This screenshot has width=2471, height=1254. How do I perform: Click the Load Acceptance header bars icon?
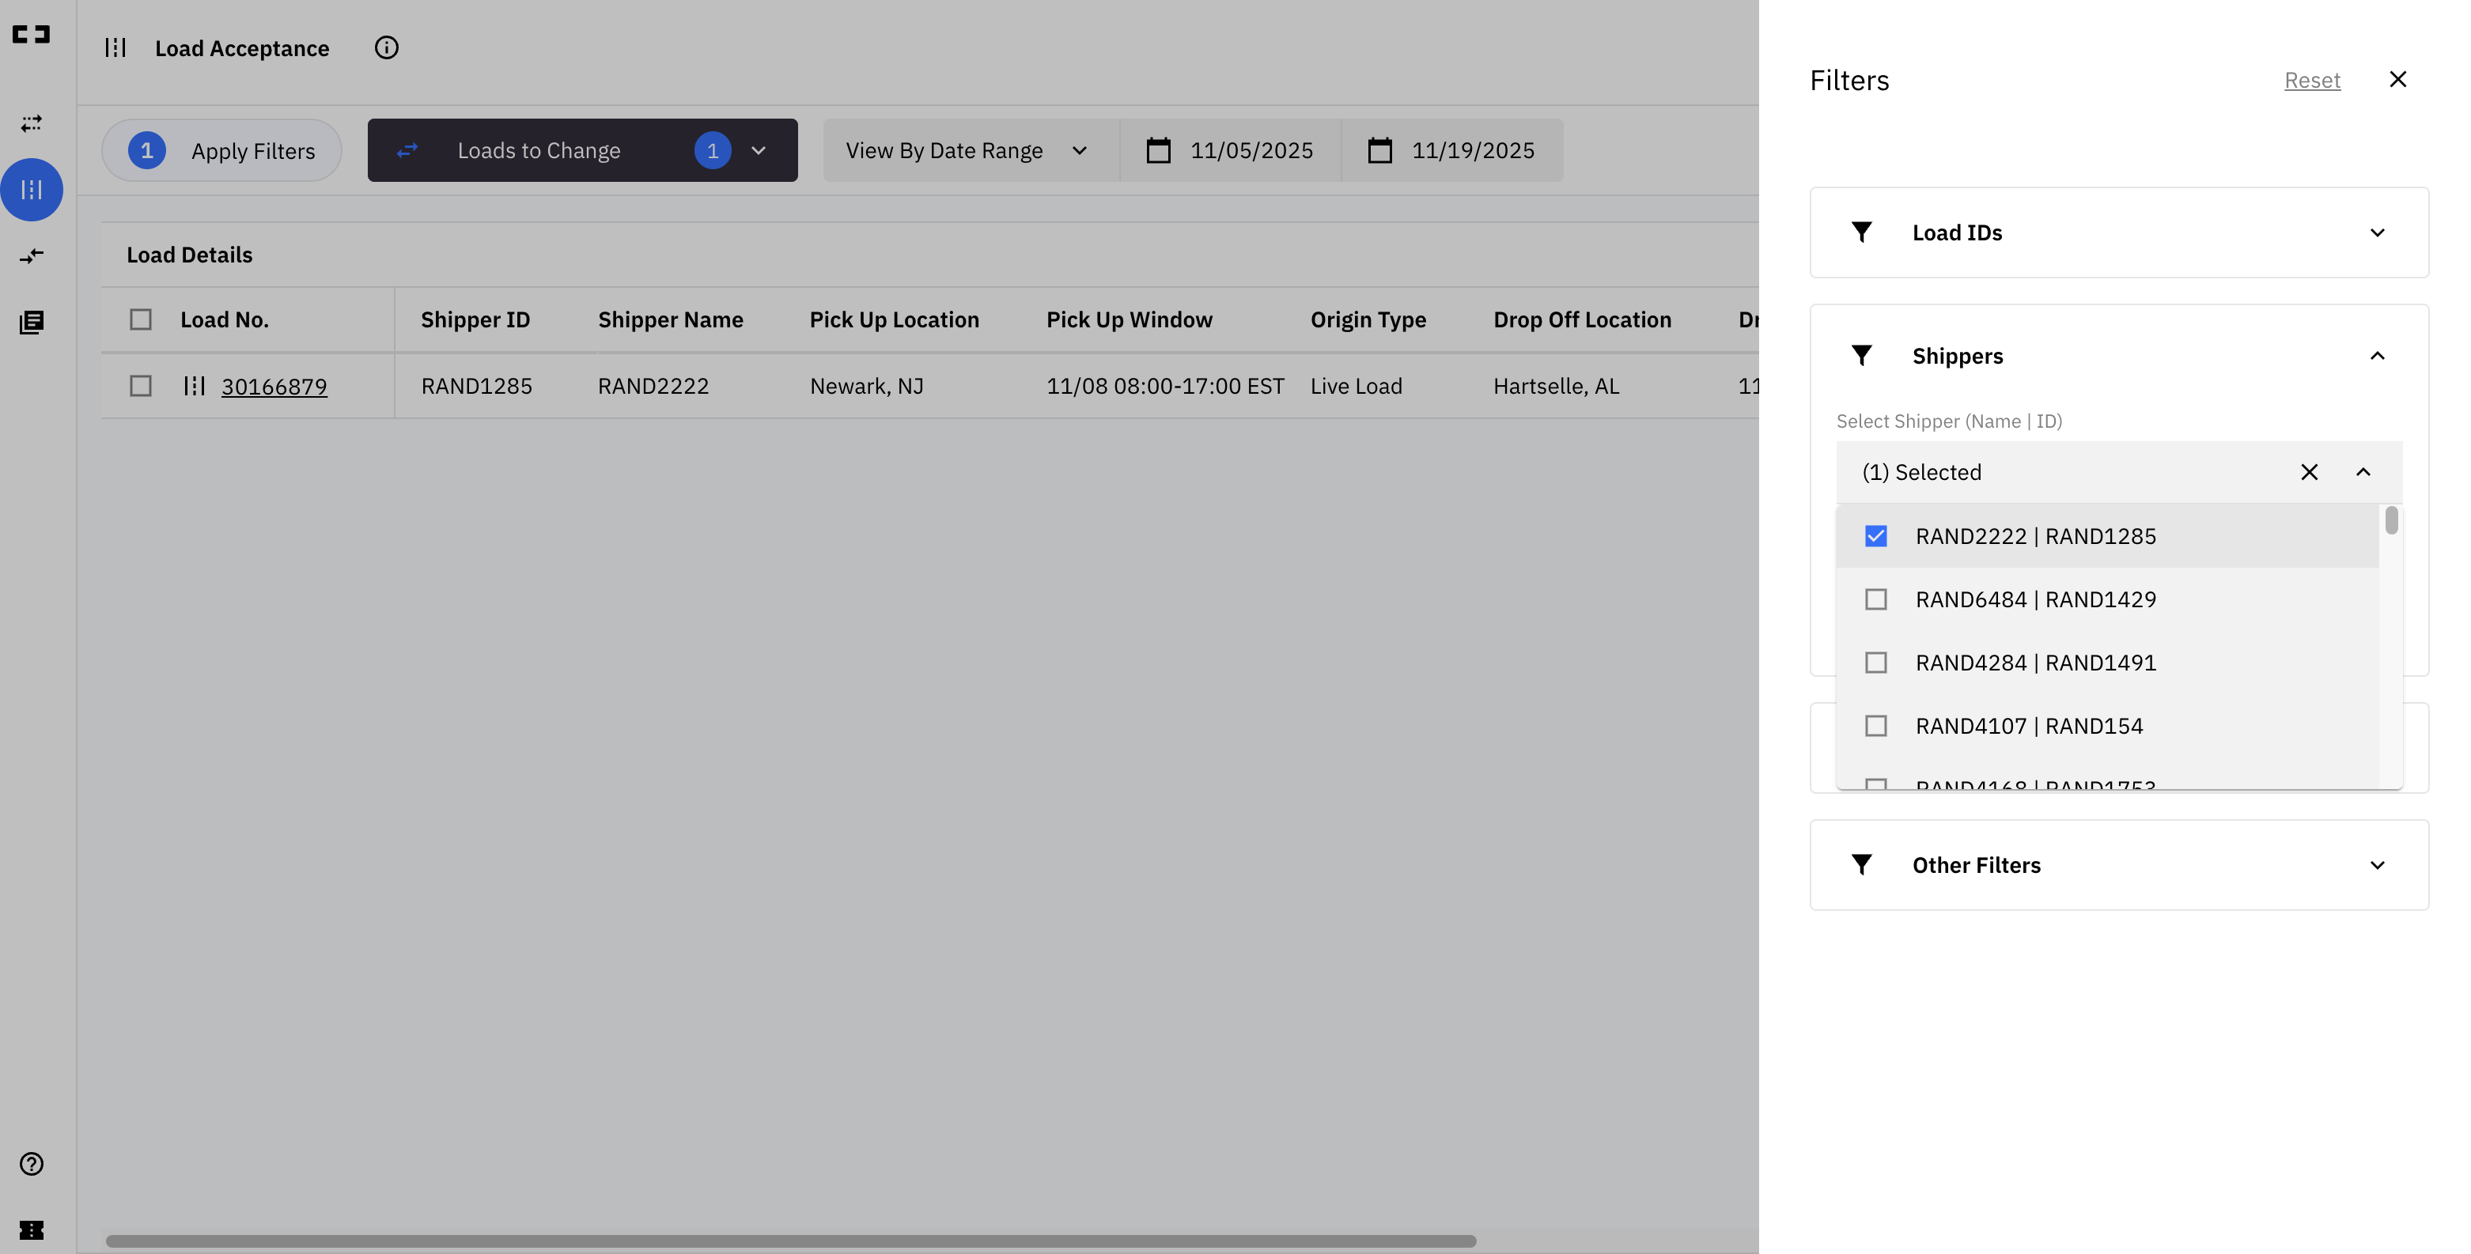click(x=115, y=48)
